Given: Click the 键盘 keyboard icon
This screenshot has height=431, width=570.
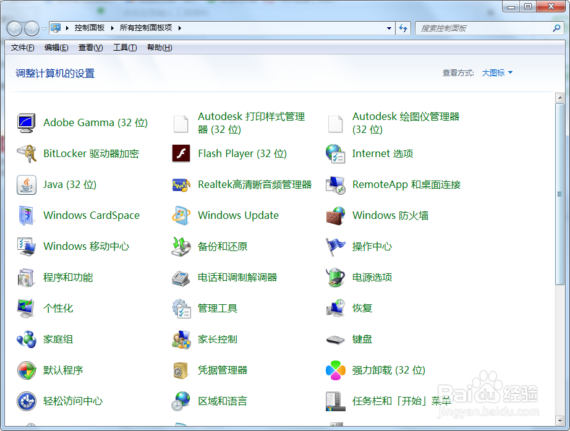Looking at the screenshot, I should 336,339.
